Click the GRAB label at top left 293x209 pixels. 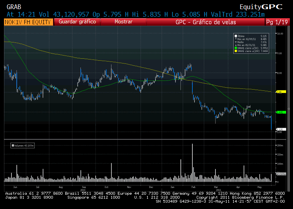pos(14,7)
